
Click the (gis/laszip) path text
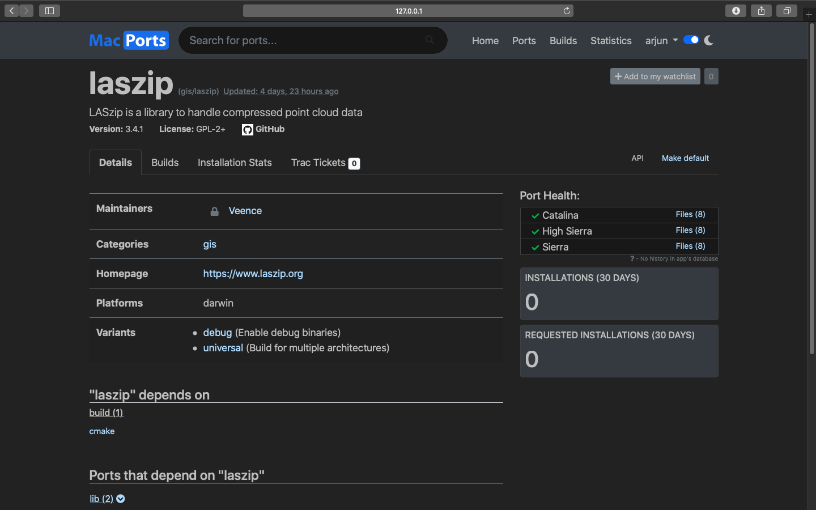coord(198,91)
